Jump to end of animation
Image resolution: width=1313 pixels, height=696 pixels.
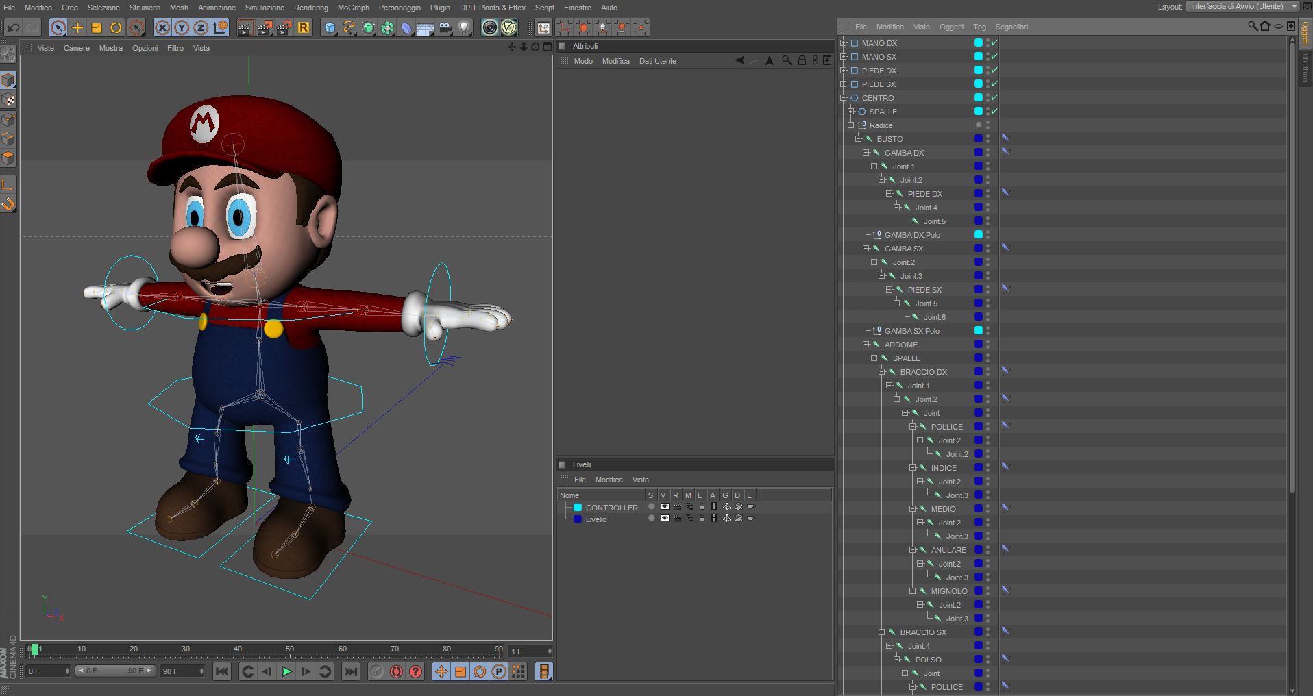[350, 672]
